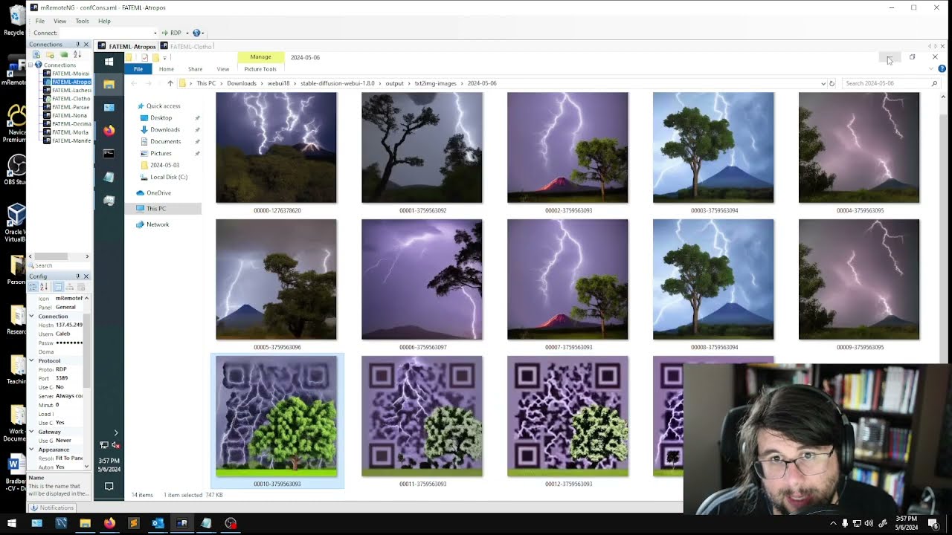Select thumbnail 00003-3759563094

713,153
